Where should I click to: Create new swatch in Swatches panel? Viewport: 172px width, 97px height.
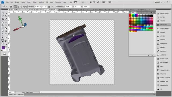(148, 55)
